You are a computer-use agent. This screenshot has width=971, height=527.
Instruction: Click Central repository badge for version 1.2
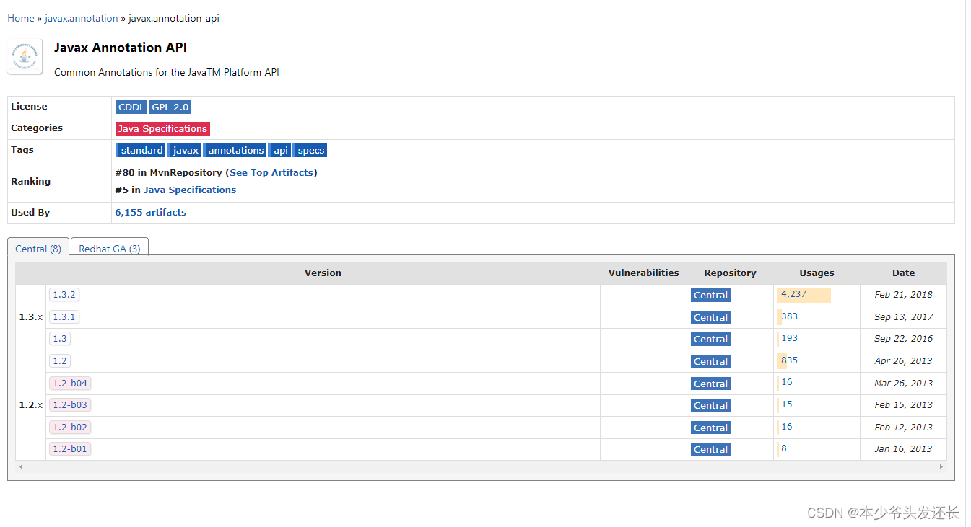point(710,361)
